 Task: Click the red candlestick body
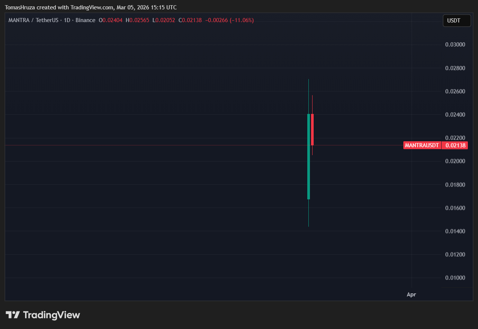(312, 129)
